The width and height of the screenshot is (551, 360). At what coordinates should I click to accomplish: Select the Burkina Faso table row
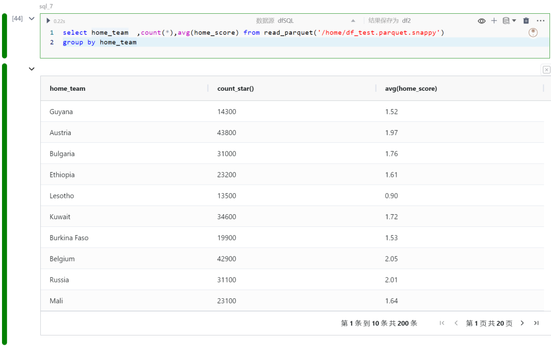coord(69,238)
